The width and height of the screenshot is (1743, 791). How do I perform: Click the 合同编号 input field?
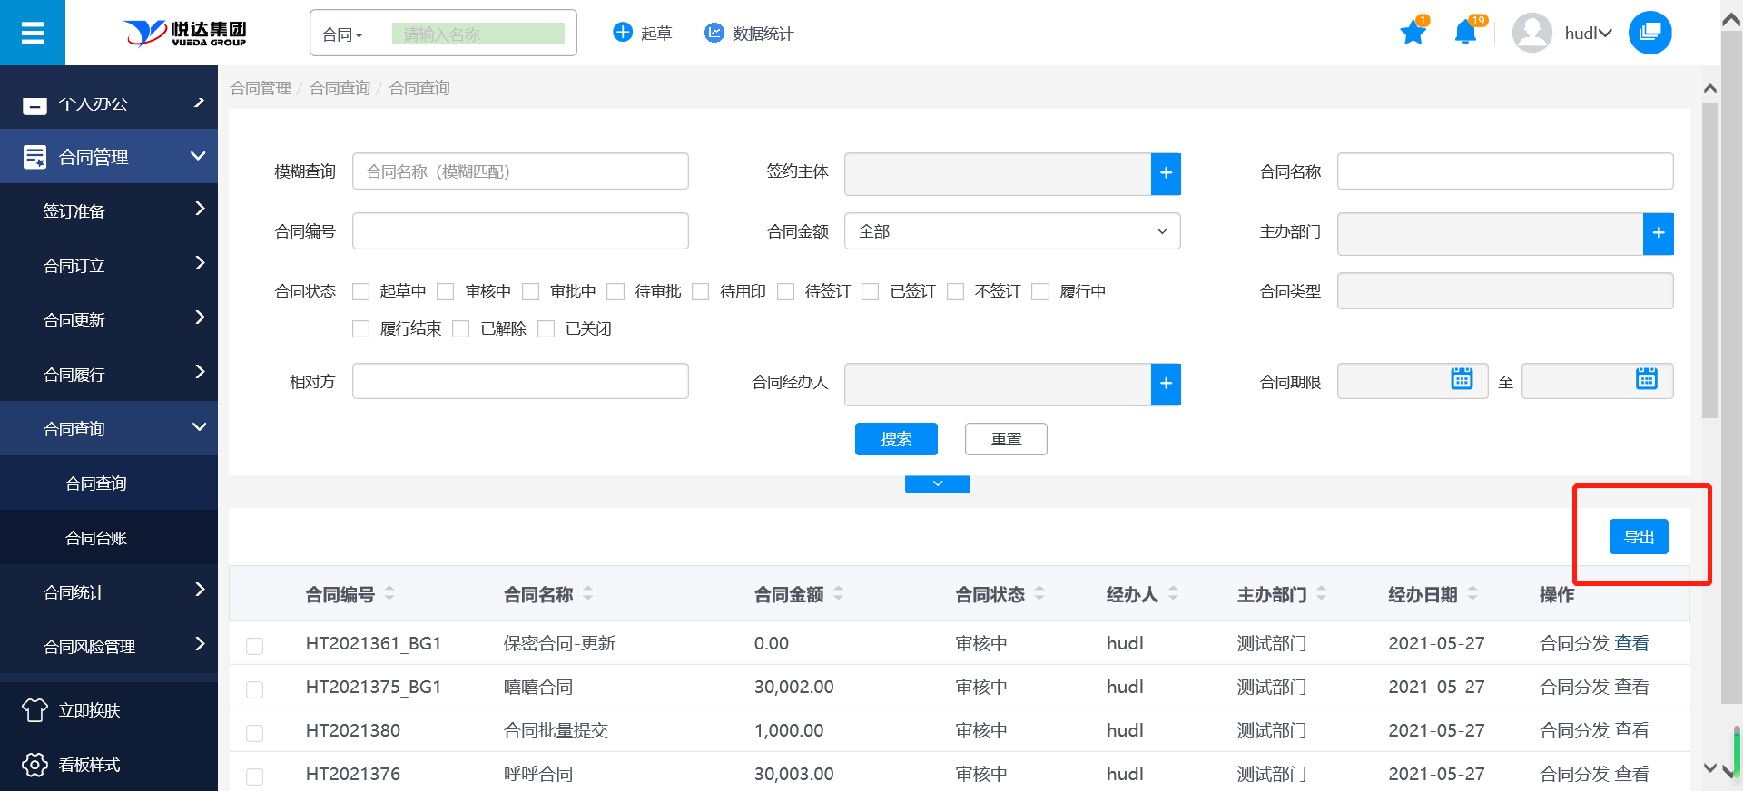tap(519, 231)
